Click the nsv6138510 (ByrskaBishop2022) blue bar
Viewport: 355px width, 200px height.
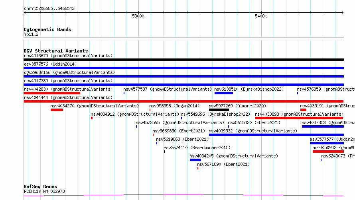pos(224,93)
